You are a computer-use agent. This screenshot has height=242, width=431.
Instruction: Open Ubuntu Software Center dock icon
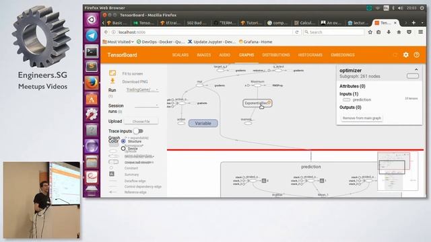coord(92,99)
